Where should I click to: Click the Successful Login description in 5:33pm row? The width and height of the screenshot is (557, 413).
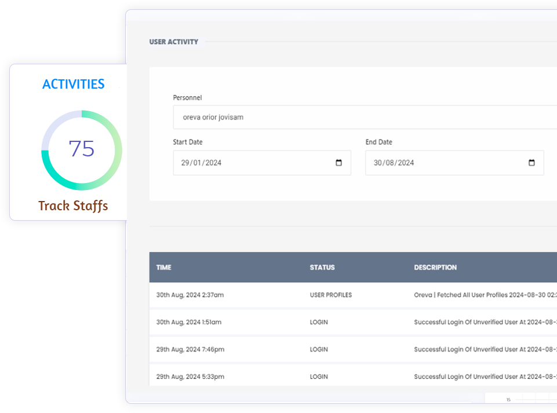click(485, 377)
